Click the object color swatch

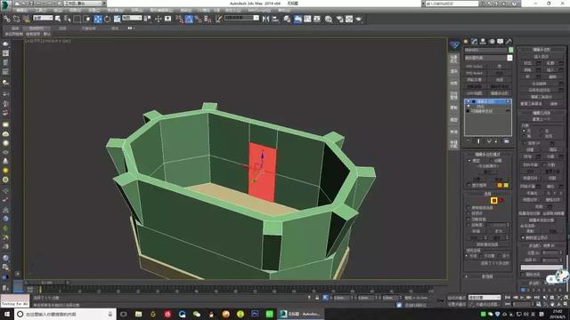[510, 50]
